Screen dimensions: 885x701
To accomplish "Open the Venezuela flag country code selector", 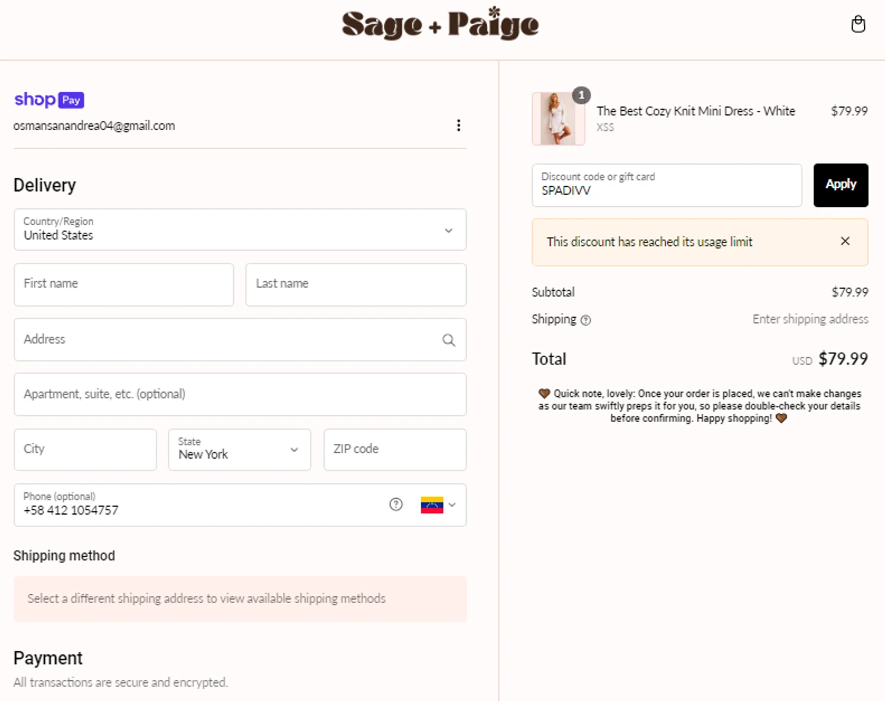I will pos(438,505).
